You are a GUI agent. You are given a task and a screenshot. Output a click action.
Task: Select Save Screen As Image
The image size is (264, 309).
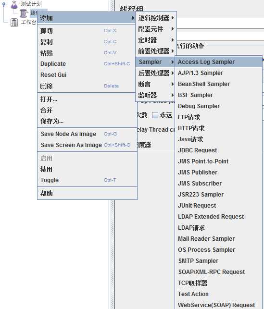[87, 145]
